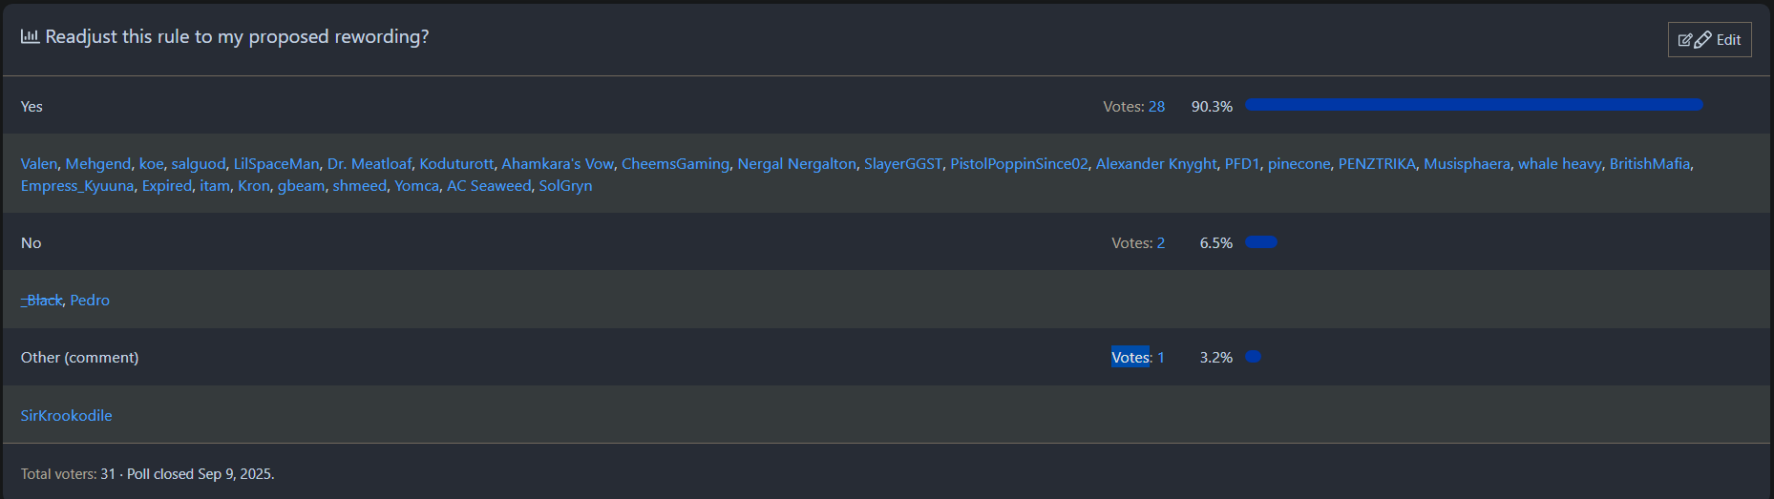Open Empress_Kyuuna's profile

pos(77,186)
